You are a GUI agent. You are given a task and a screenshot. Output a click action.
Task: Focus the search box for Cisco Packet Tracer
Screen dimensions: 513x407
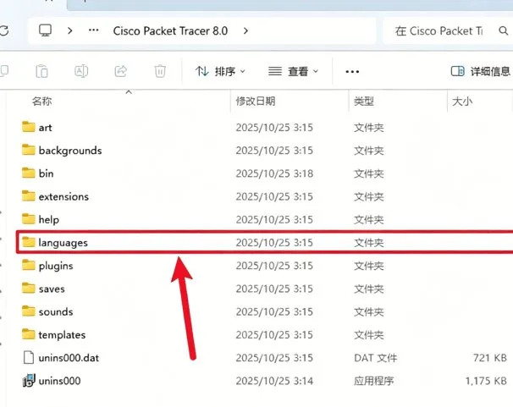click(x=439, y=30)
